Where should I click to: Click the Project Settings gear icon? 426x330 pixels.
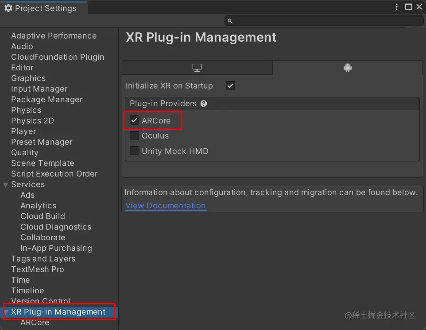point(8,8)
